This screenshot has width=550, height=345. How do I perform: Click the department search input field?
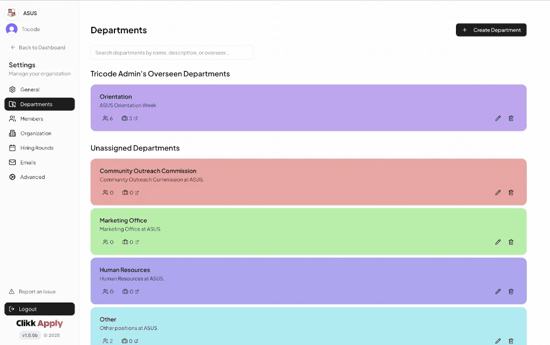(x=172, y=52)
